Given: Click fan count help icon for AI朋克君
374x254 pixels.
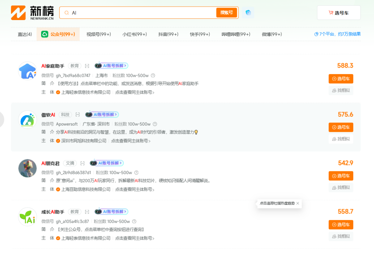Looking at the screenshot, I should click(x=136, y=173).
